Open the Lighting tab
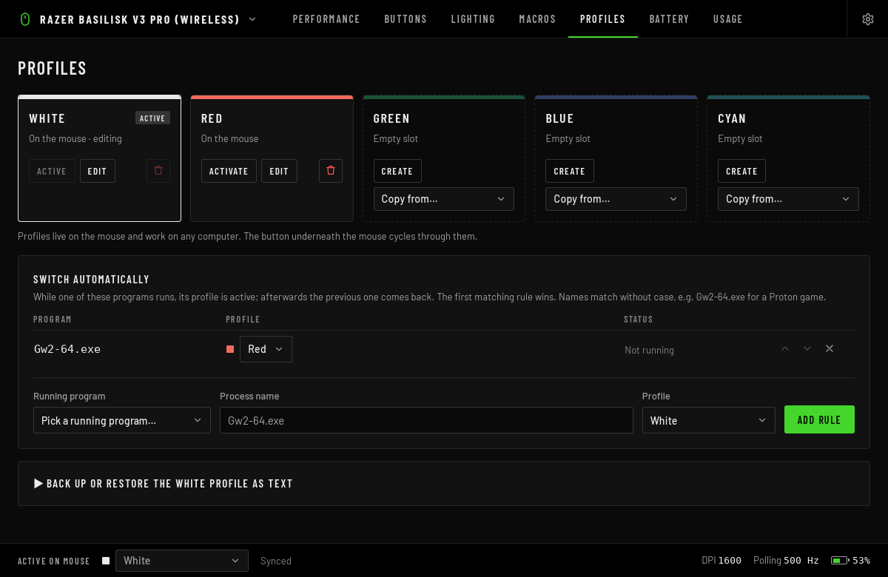 473,19
